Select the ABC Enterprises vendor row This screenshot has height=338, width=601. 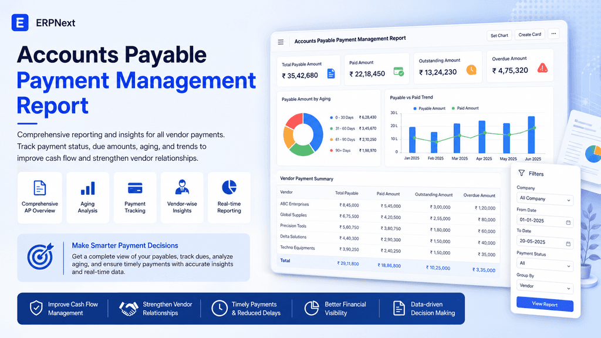(389, 205)
